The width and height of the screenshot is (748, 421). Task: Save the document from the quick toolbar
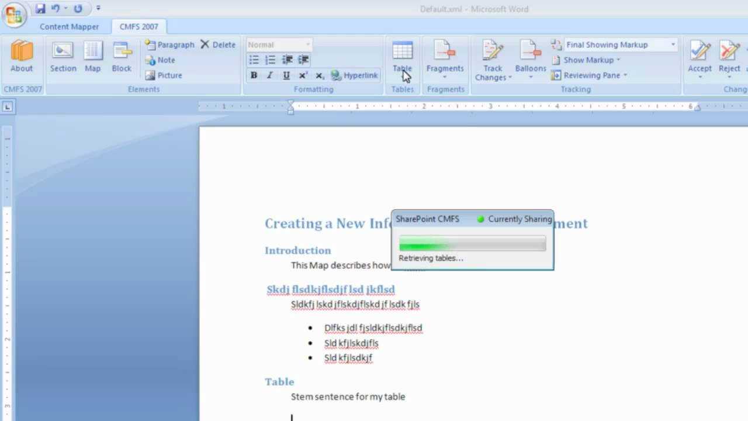pos(40,9)
